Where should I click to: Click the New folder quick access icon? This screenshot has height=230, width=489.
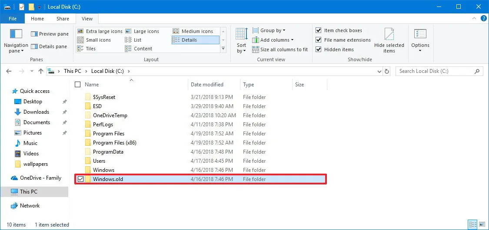coord(31,7)
